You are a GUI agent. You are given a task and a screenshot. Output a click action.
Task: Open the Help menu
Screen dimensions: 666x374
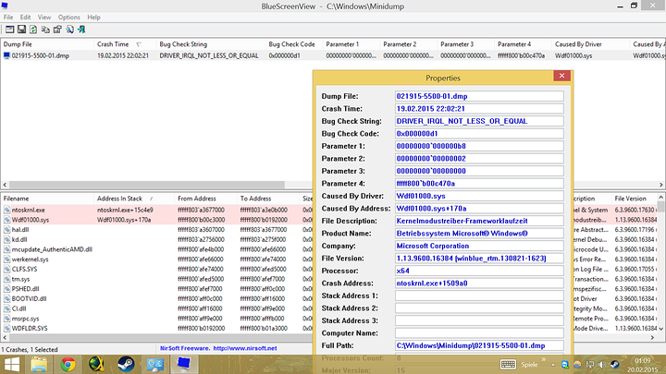click(x=93, y=17)
